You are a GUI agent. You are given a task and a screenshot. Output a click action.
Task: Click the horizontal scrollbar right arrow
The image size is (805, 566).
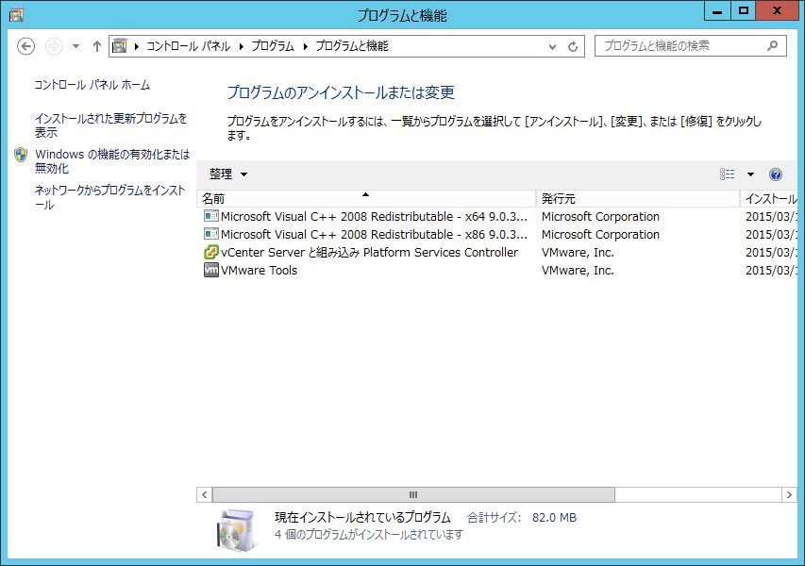tap(789, 494)
